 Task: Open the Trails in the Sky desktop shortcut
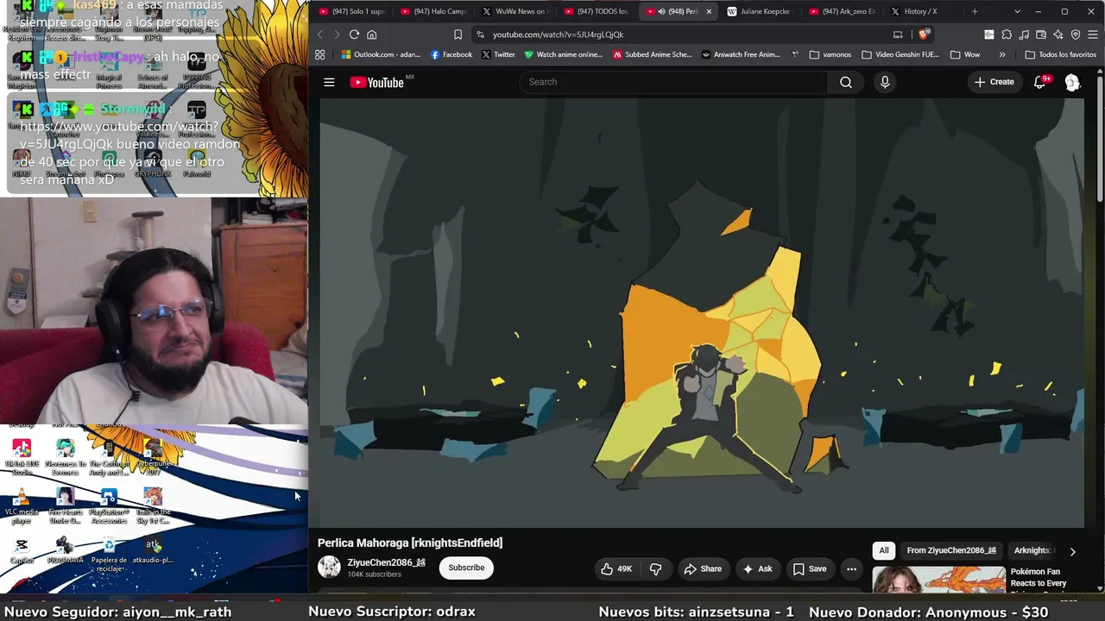[153, 505]
